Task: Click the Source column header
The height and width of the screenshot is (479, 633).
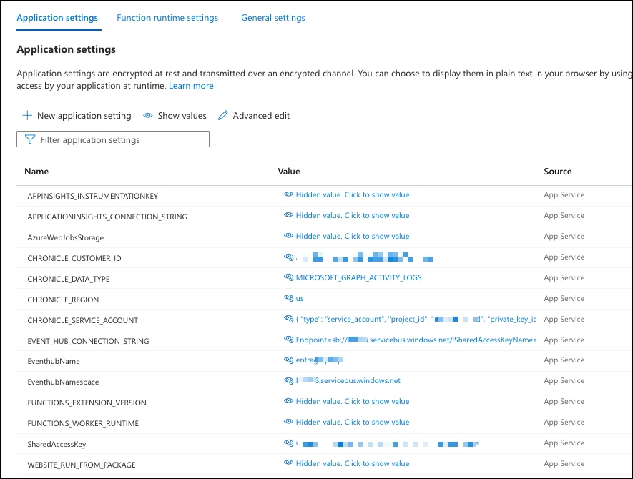Action: point(557,172)
